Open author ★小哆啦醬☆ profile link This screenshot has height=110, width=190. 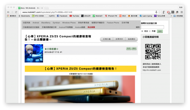(x=51, y=49)
